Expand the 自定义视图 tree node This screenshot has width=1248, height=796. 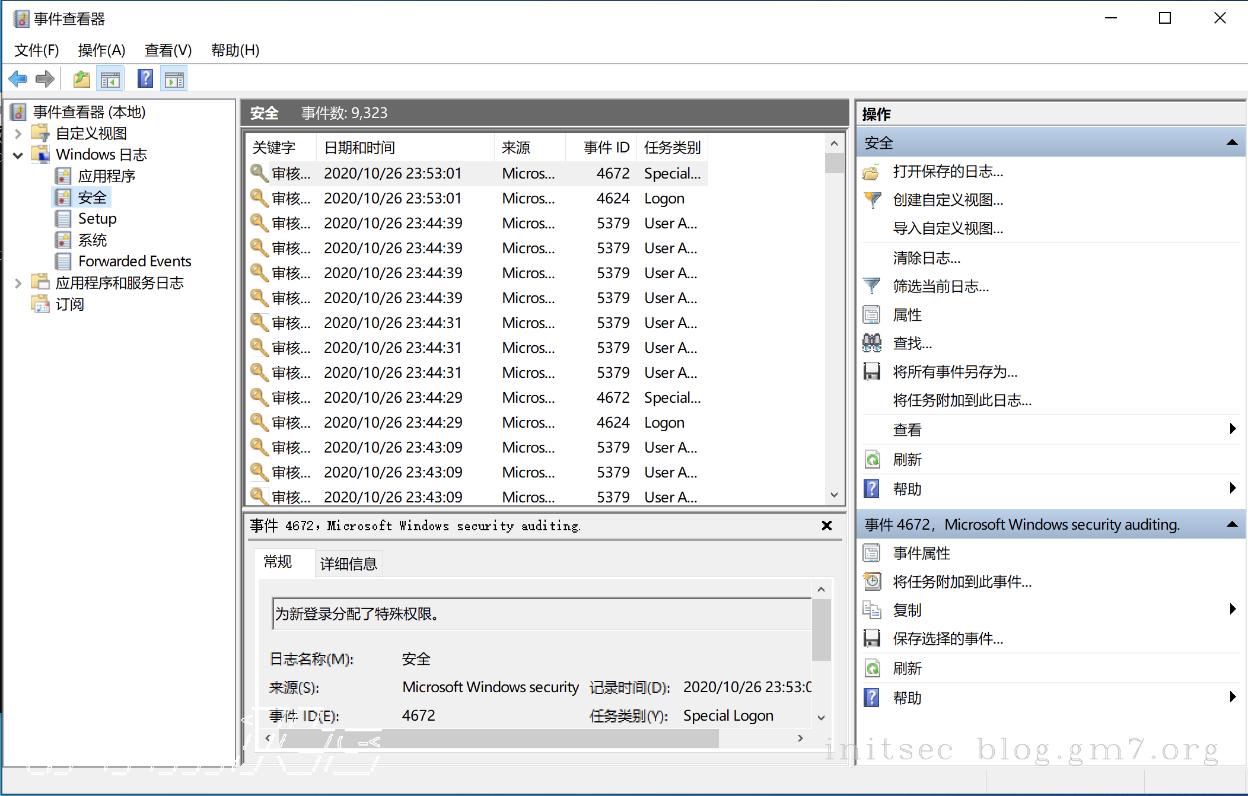[x=18, y=133]
